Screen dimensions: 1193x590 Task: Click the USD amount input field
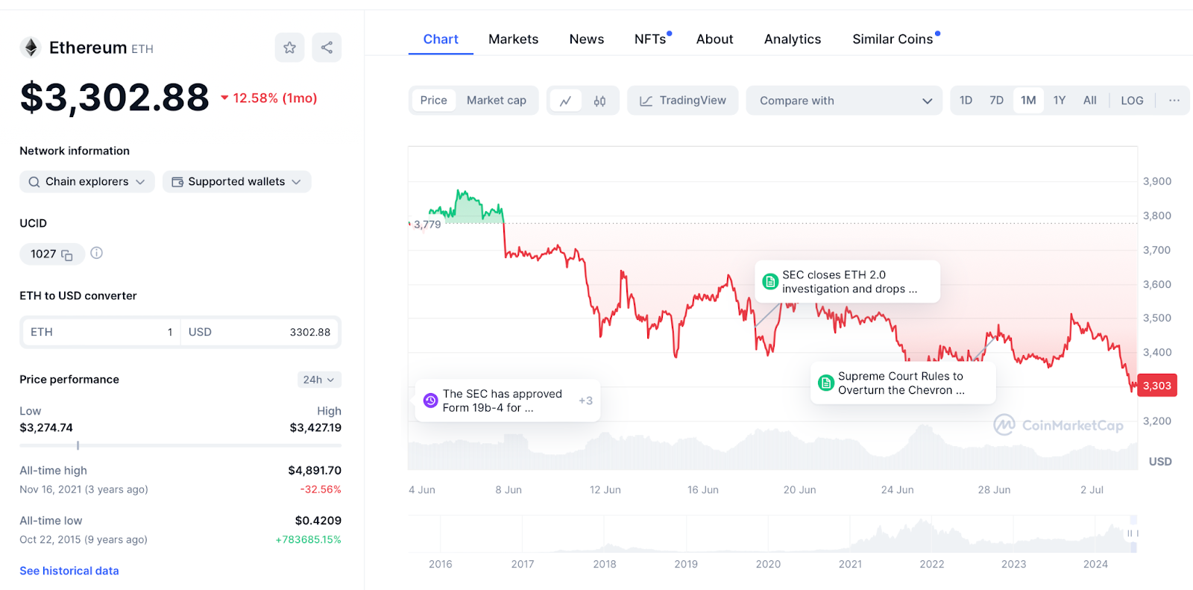[x=259, y=333]
